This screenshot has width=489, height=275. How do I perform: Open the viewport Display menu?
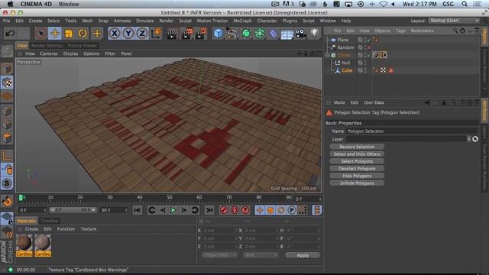pos(71,53)
